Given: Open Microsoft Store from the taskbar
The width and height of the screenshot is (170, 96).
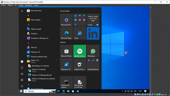Looking at the screenshot, I should 73,91.
